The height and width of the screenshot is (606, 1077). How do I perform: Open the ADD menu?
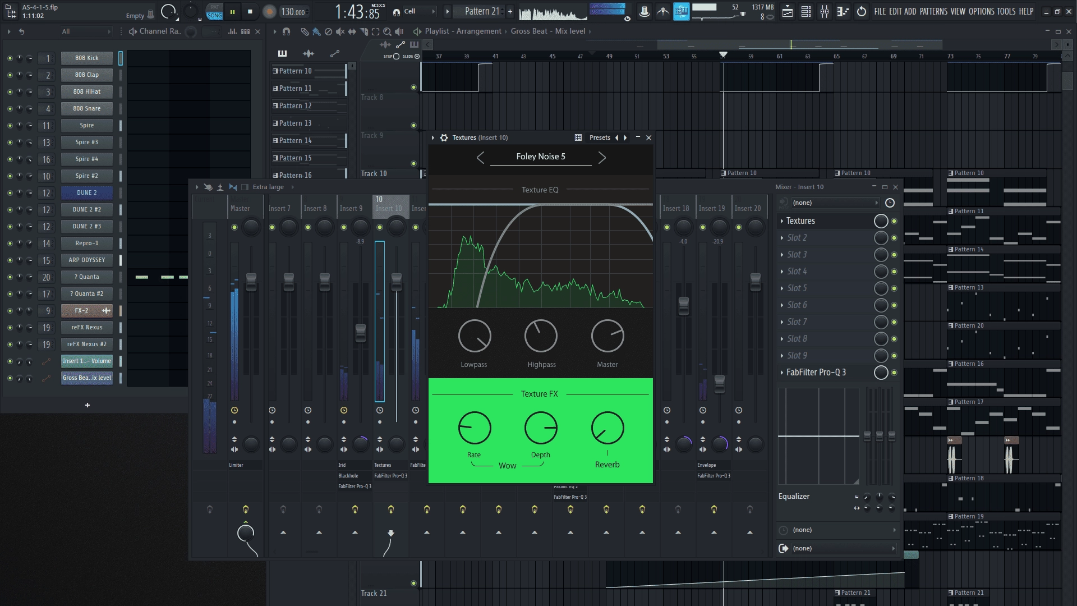tap(910, 11)
